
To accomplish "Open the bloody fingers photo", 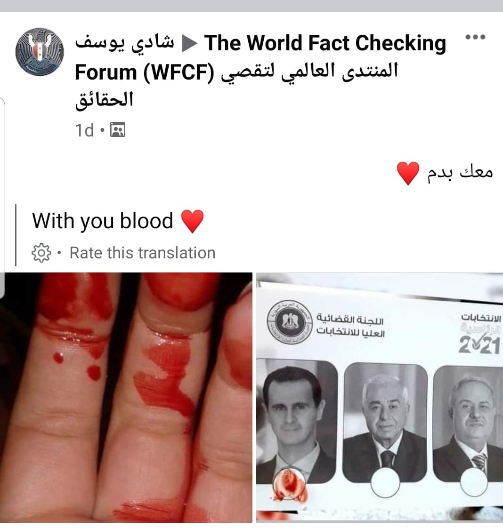I will coord(126,397).
